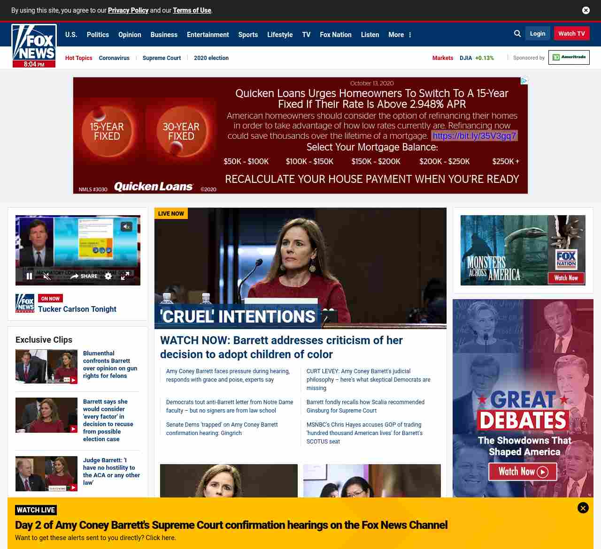Open the Politics menu item

pos(98,35)
